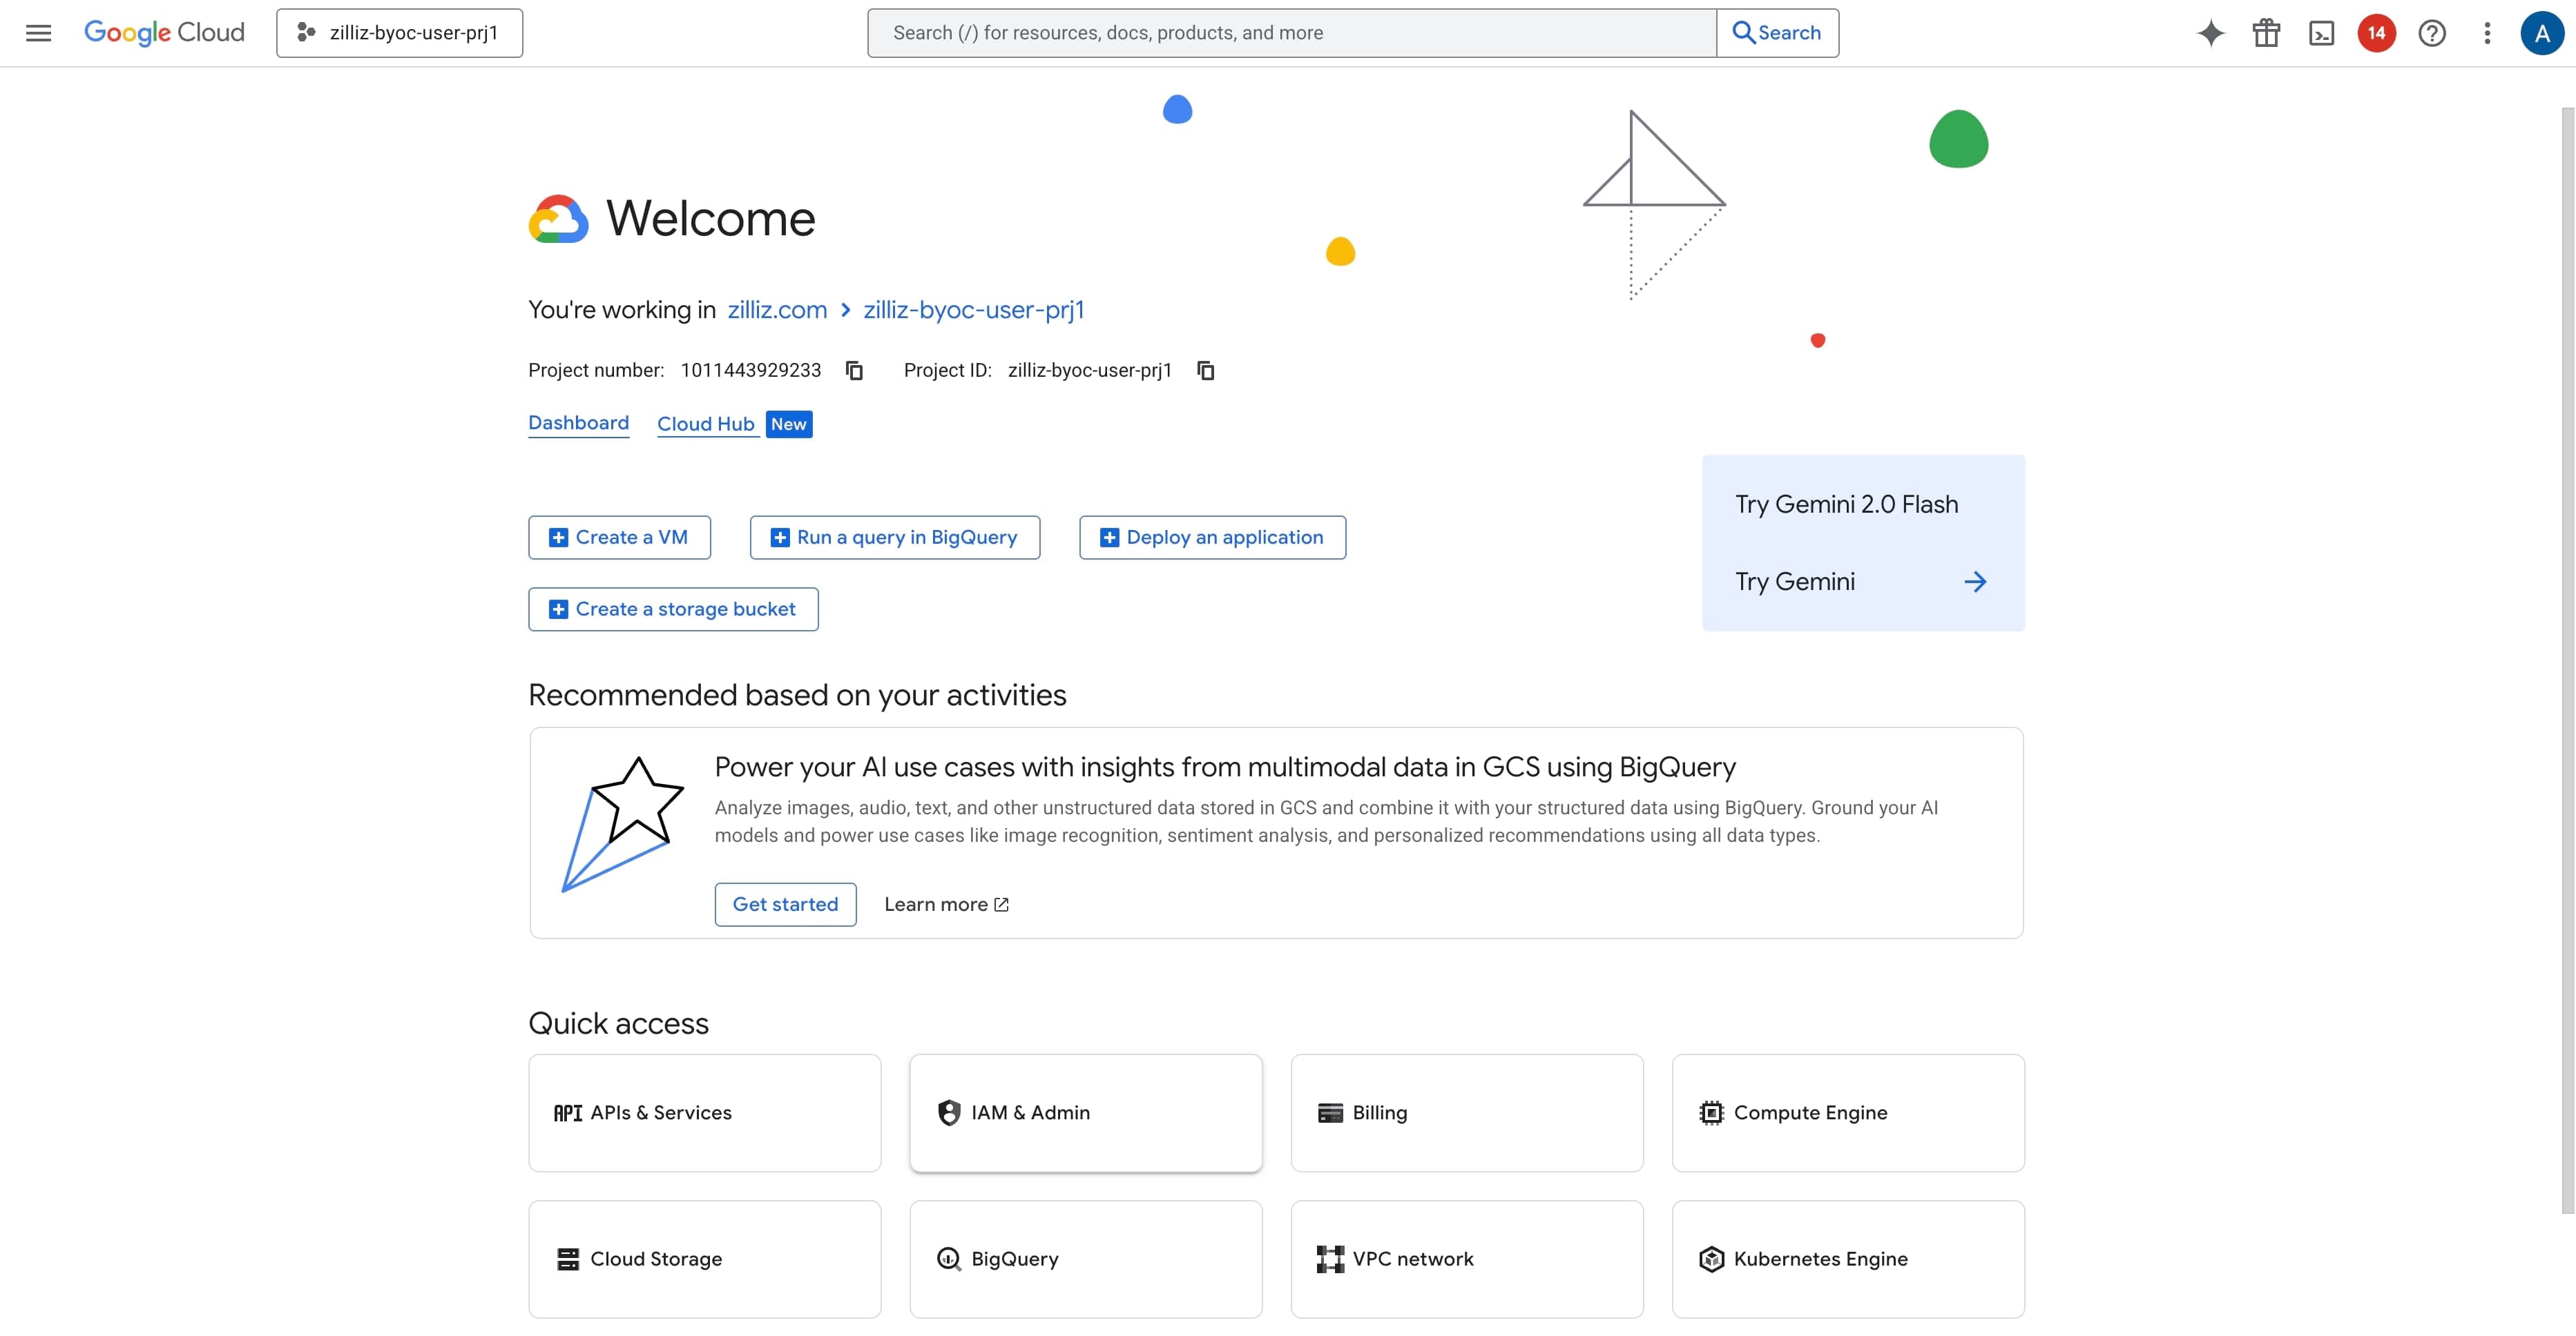Click the 'Quick access' heading
This screenshot has width=2576, height=1336.
[618, 1023]
